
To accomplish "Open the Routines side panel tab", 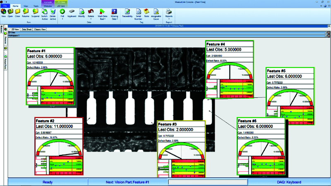I will click(x=5, y=39).
